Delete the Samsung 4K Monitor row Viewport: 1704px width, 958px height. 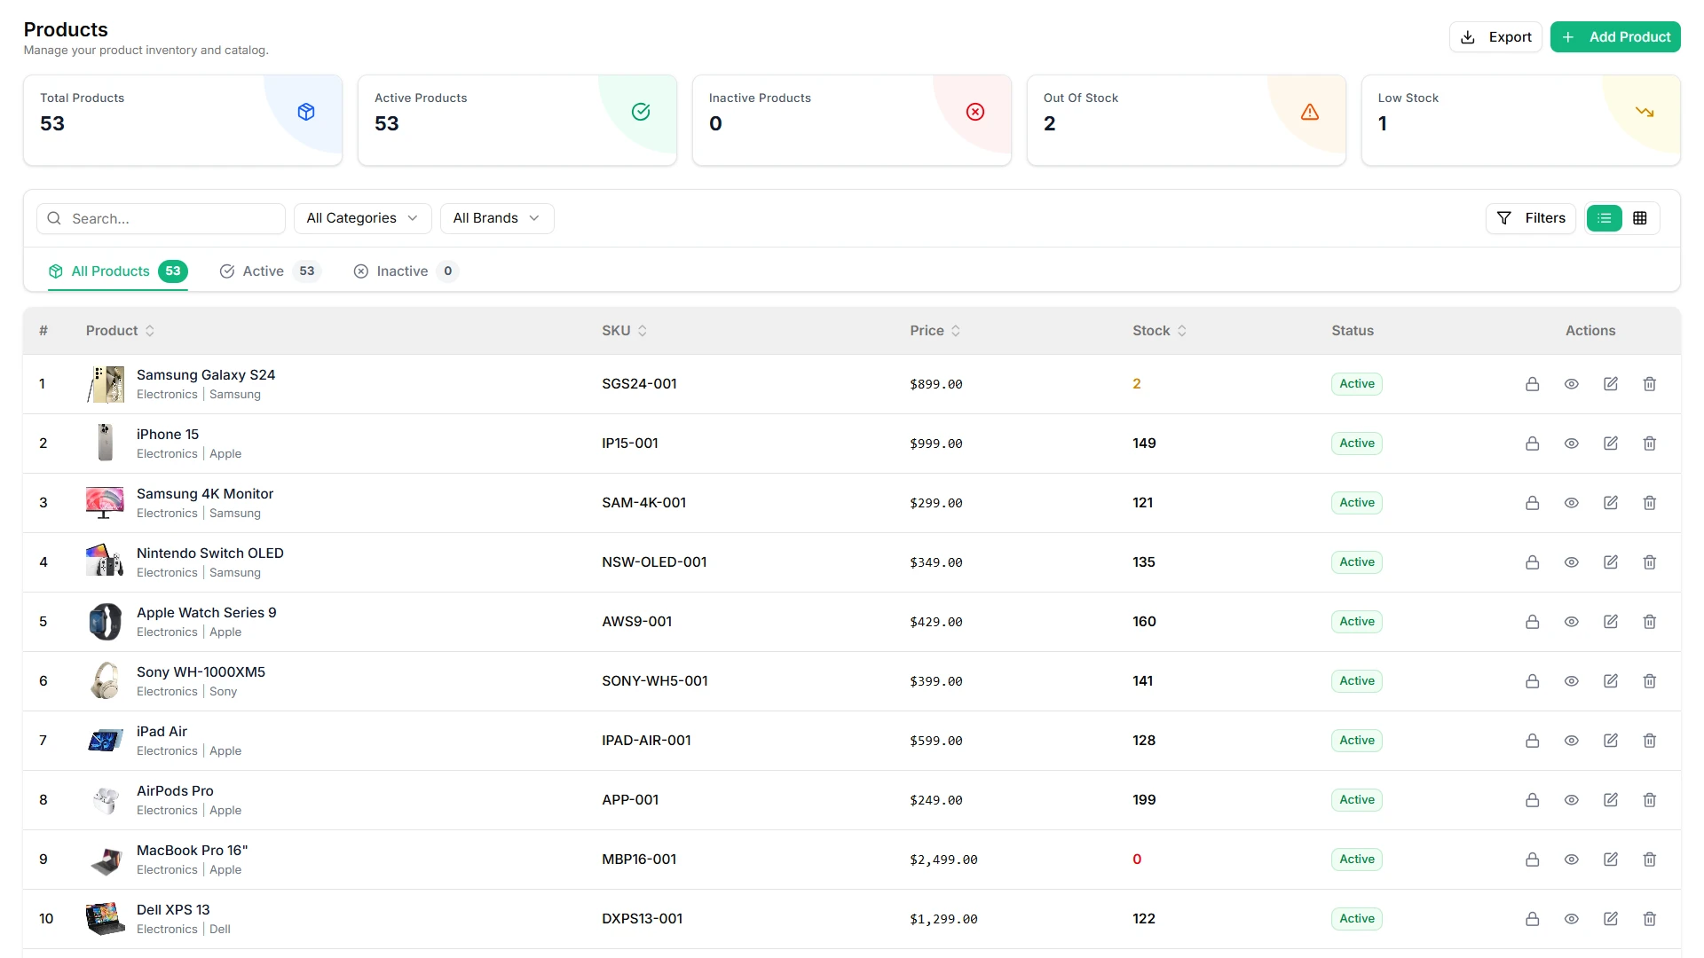click(1649, 503)
